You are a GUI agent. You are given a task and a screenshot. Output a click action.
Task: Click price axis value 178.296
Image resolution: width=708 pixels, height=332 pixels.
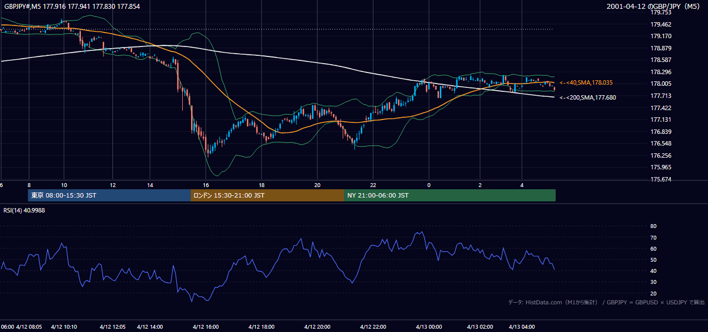coord(660,72)
